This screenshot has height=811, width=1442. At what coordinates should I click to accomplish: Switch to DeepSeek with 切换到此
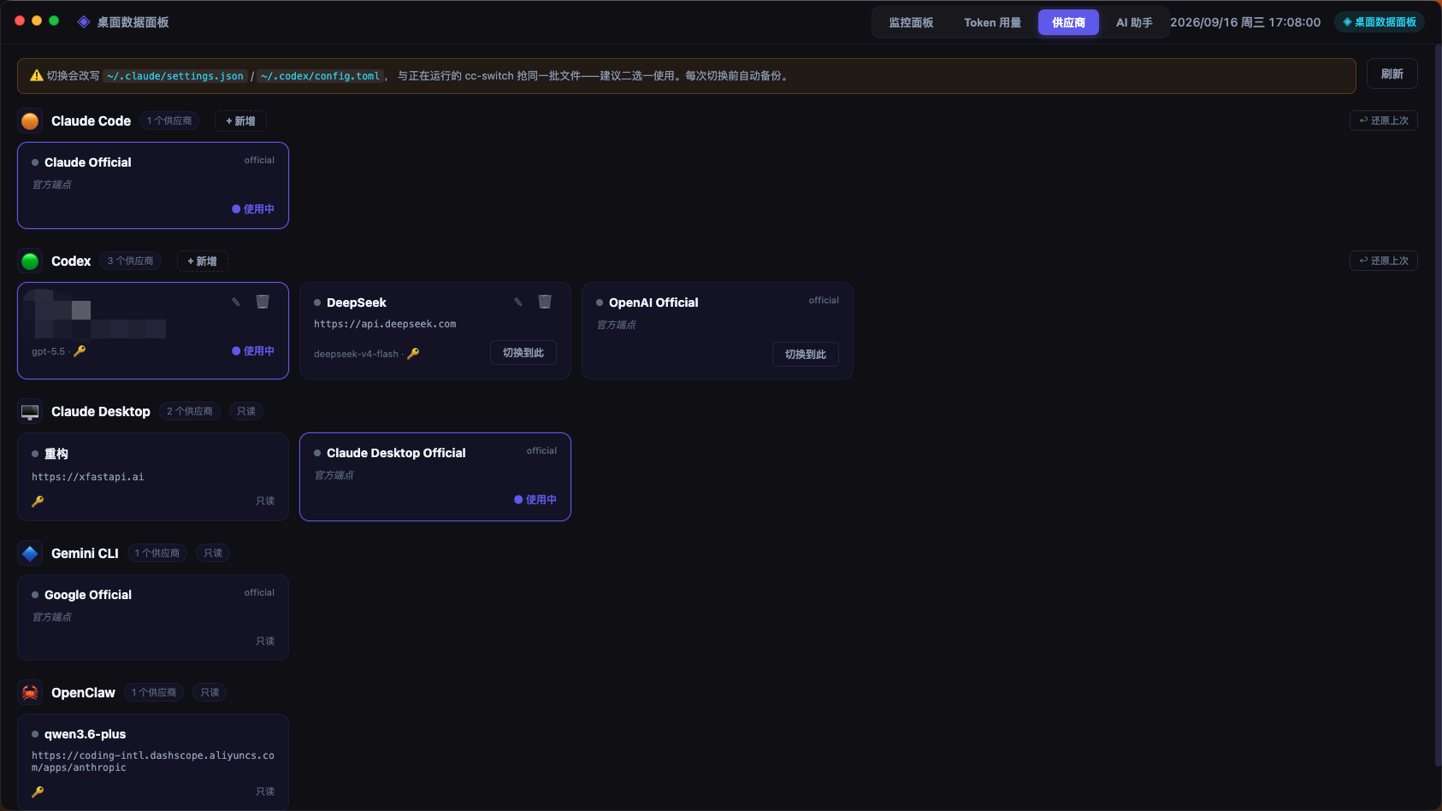pos(523,353)
